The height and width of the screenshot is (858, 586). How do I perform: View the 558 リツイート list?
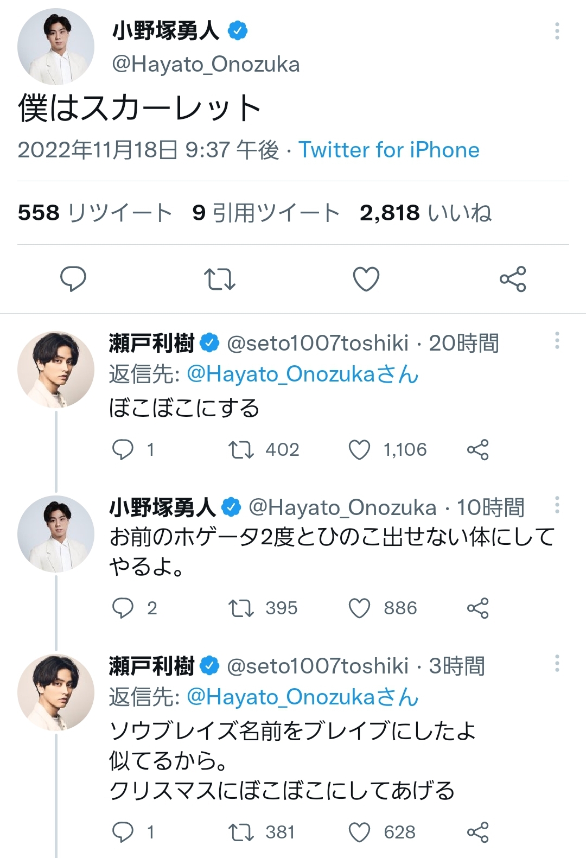[x=94, y=213]
